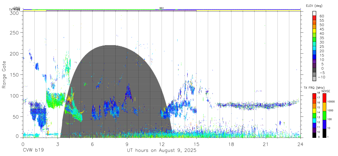The width and height of the screenshot is (338, 156).
Task: Click the "55" label on ELEV scale
Action: [322, 21]
